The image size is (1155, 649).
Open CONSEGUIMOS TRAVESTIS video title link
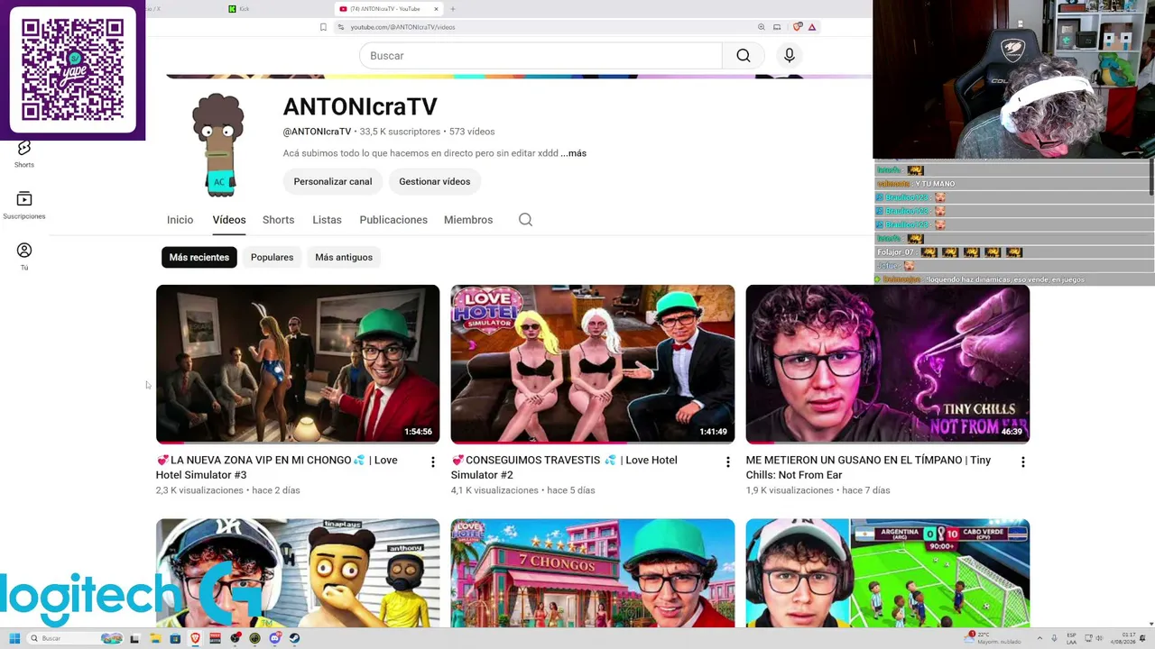click(564, 467)
